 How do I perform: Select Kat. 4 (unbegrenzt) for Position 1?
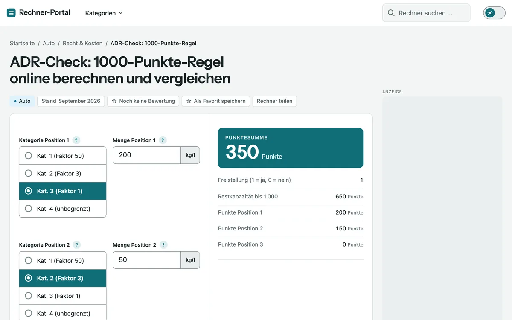click(x=63, y=209)
